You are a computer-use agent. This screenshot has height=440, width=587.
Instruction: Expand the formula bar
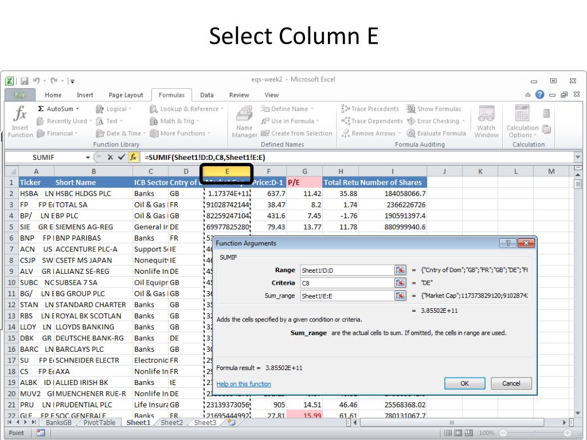578,157
